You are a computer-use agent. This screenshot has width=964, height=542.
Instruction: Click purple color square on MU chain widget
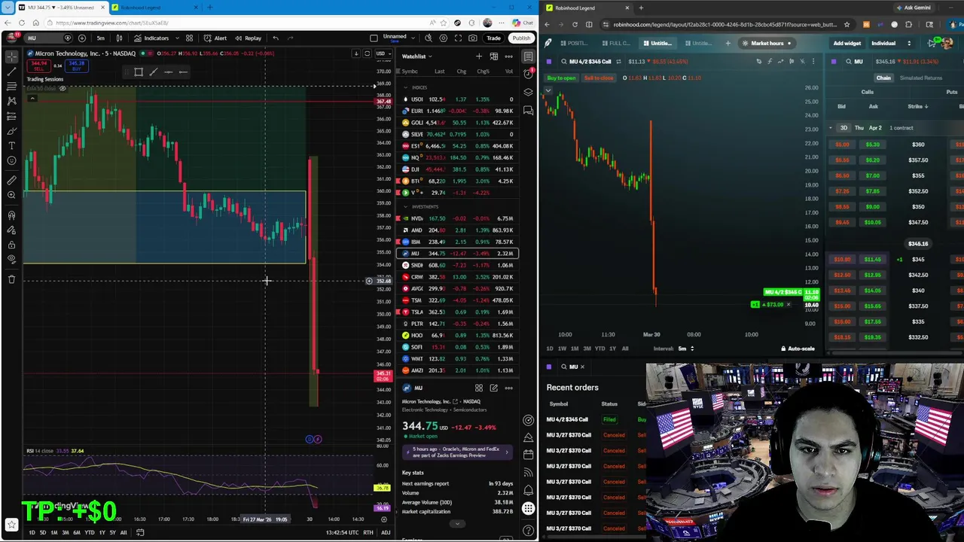pyautogui.click(x=834, y=61)
